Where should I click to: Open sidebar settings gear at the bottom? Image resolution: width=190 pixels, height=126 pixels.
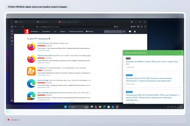[x=12, y=101]
